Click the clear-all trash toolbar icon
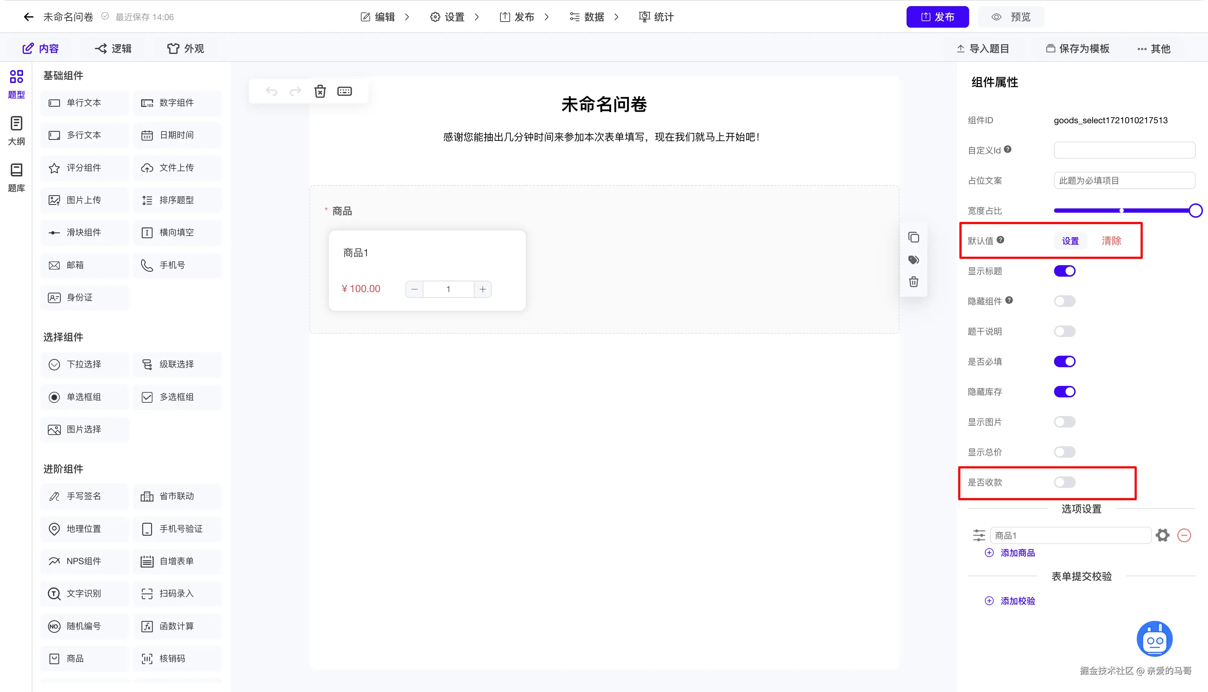This screenshot has width=1208, height=692. [320, 91]
